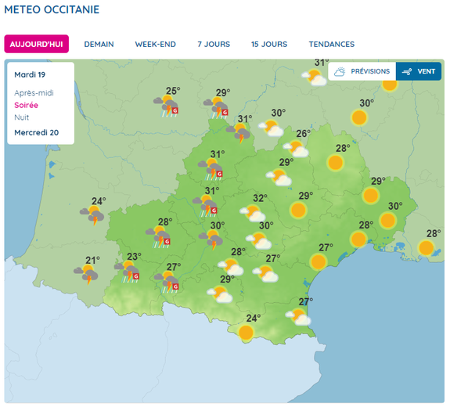This screenshot has width=450, height=407.
Task: Click the cloud-sun icon in the PRÉVISIONS button
Action: pyautogui.click(x=340, y=71)
